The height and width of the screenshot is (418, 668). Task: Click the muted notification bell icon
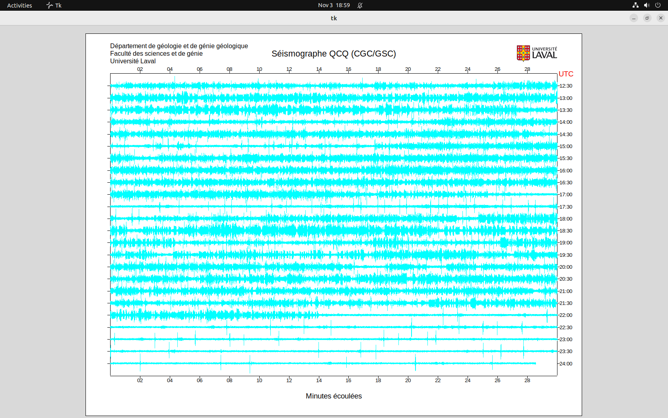click(x=360, y=5)
